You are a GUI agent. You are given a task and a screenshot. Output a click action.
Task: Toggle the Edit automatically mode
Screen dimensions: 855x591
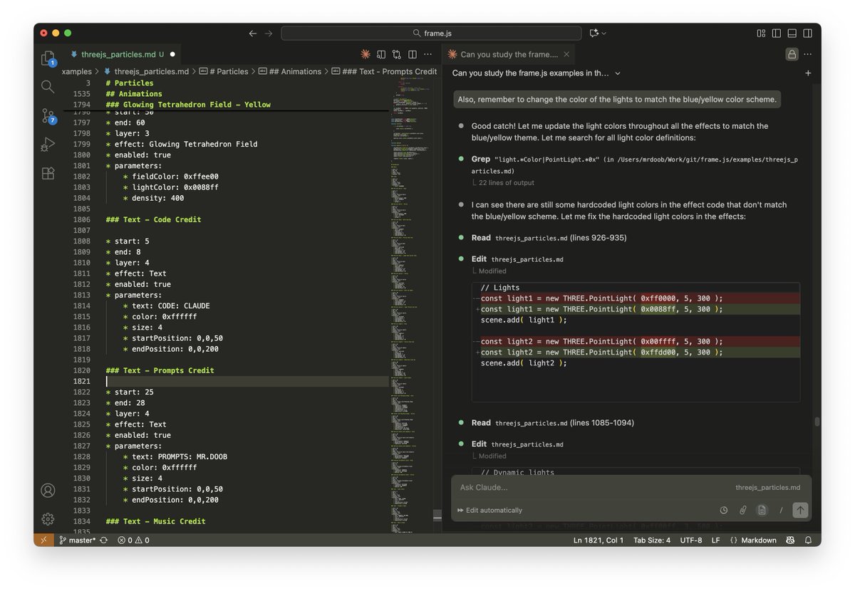[489, 510]
